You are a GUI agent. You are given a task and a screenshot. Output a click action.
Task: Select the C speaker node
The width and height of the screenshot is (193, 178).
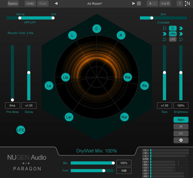(x=97, y=29)
